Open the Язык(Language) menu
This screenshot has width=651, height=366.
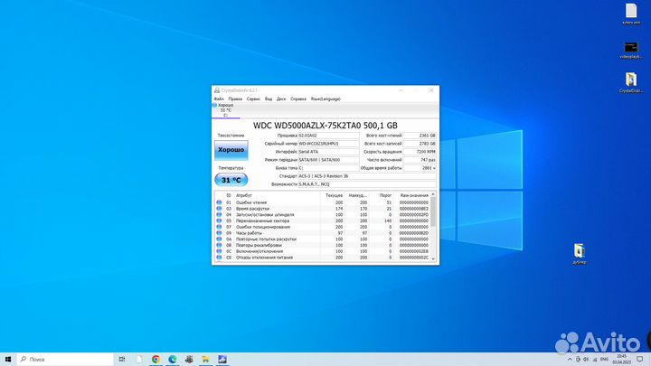[x=325, y=99]
